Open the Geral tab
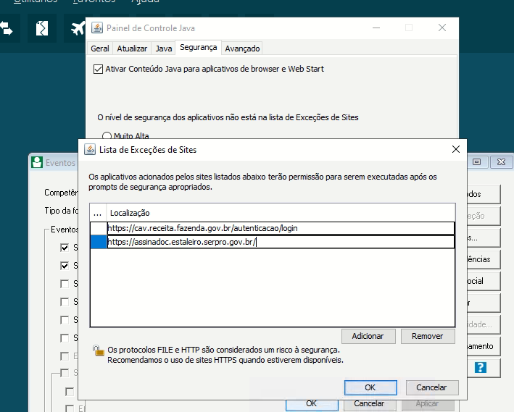 pos(99,49)
